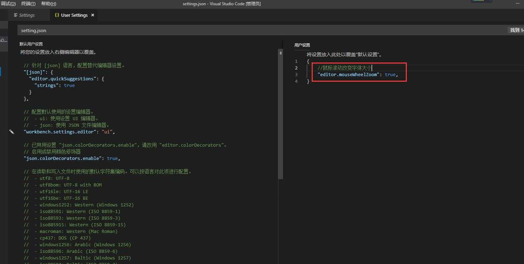Click the 找到 results count badge
This screenshot has height=264, width=524.
(x=516, y=30)
